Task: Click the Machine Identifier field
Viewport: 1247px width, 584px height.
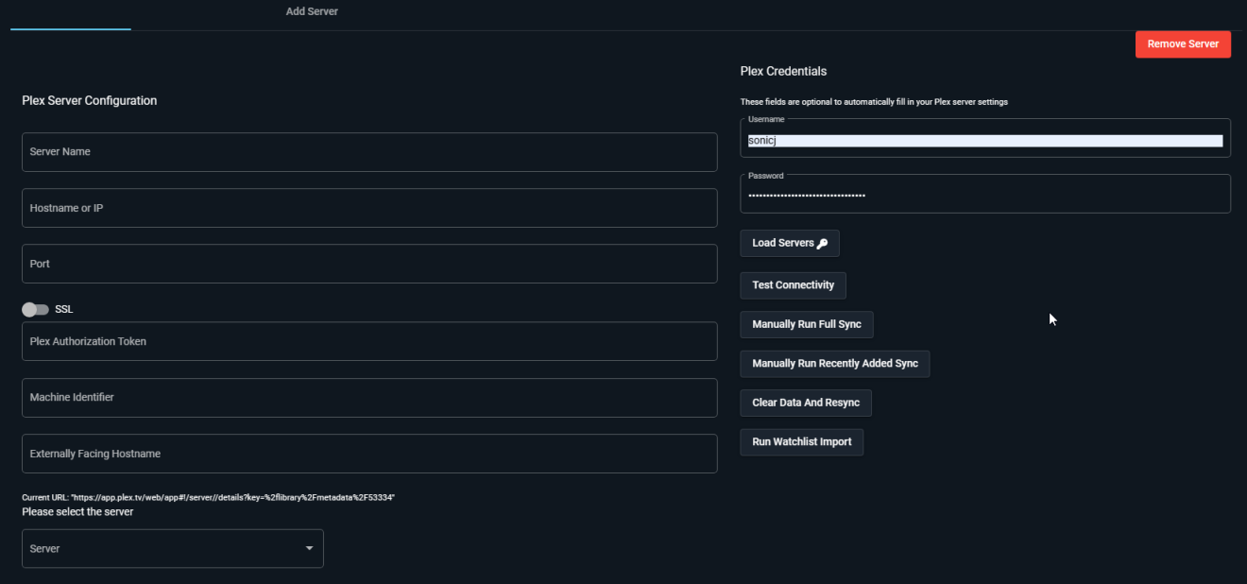Action: pos(368,397)
